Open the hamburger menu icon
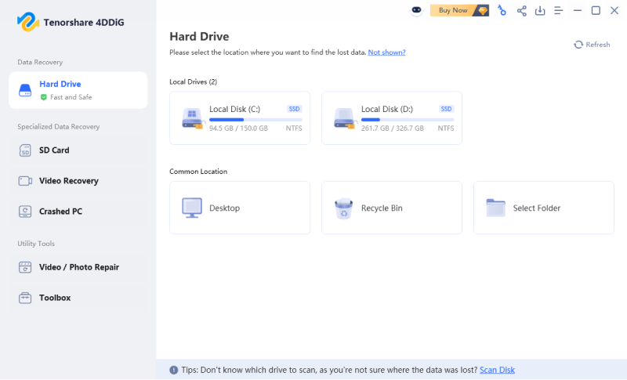The width and height of the screenshot is (627, 380). [x=558, y=10]
